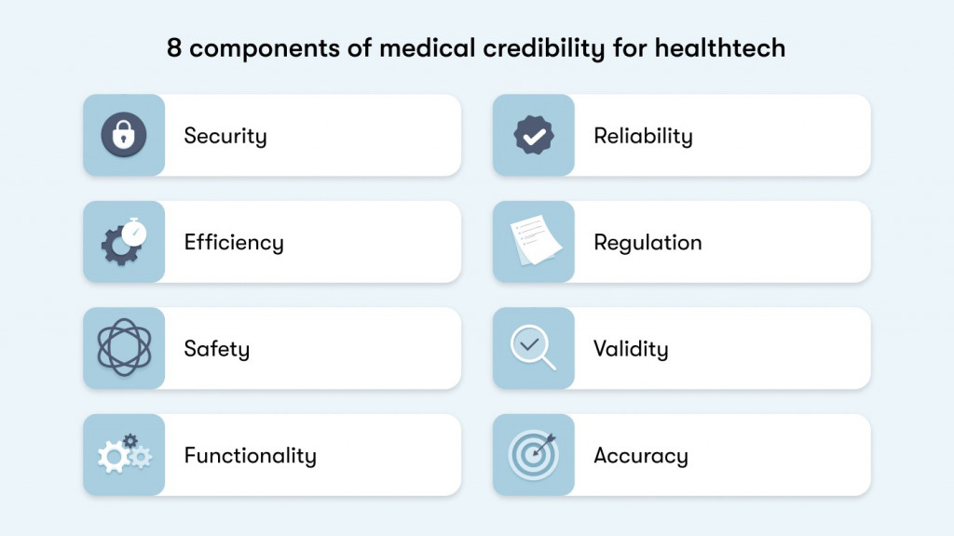Click the Security padlock icon
Viewport: 954px width, 536px height.
(124, 135)
